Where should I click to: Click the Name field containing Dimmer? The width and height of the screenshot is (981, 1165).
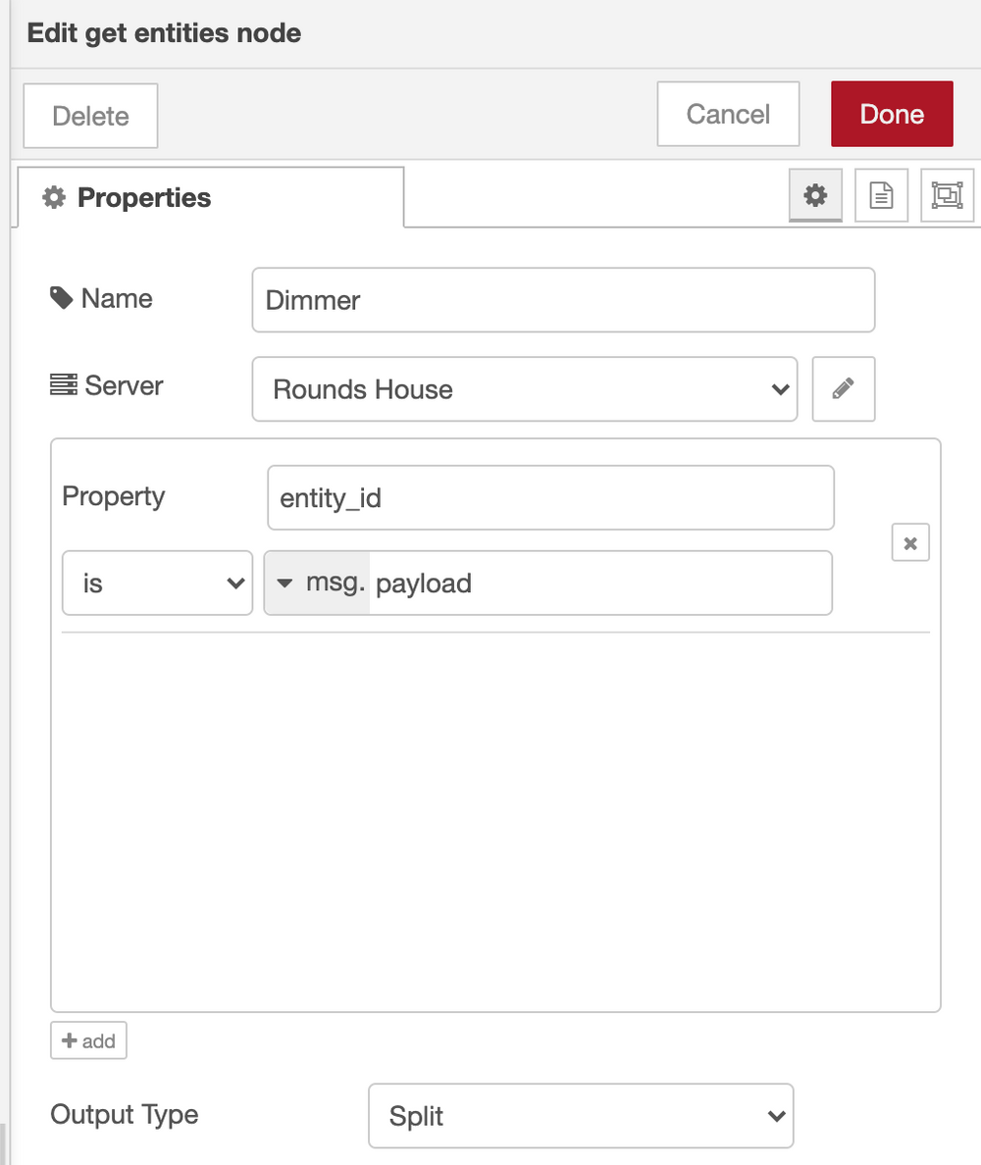(x=562, y=300)
